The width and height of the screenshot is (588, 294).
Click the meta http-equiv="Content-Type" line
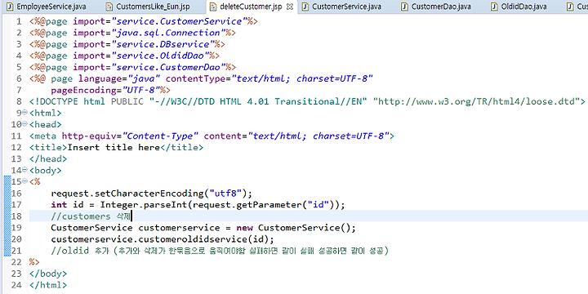point(212,136)
